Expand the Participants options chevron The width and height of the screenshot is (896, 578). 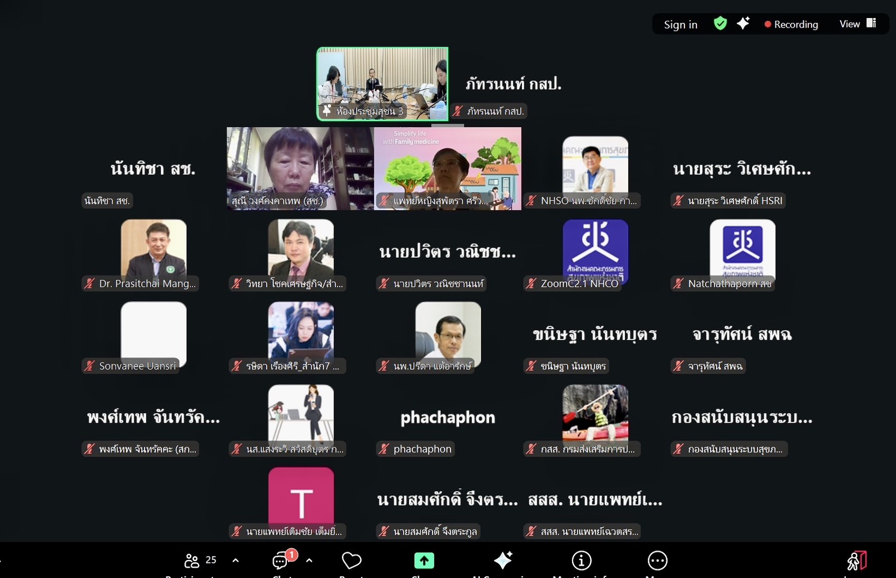click(x=236, y=561)
